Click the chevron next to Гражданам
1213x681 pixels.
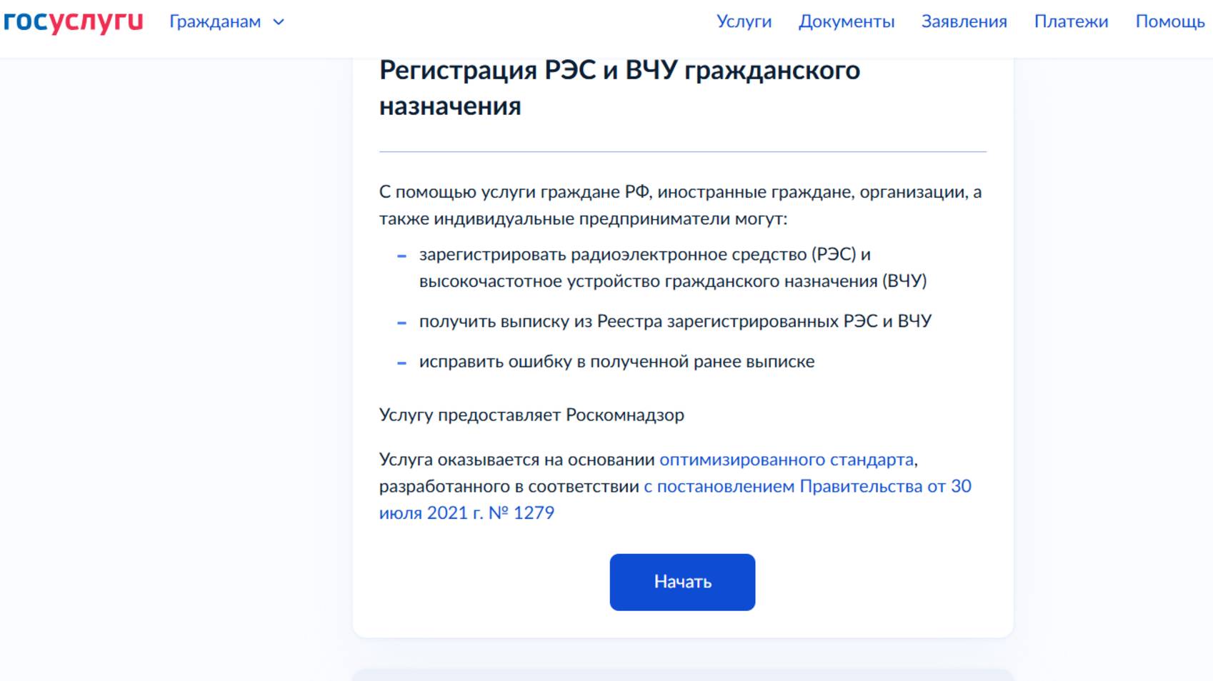pos(279,22)
